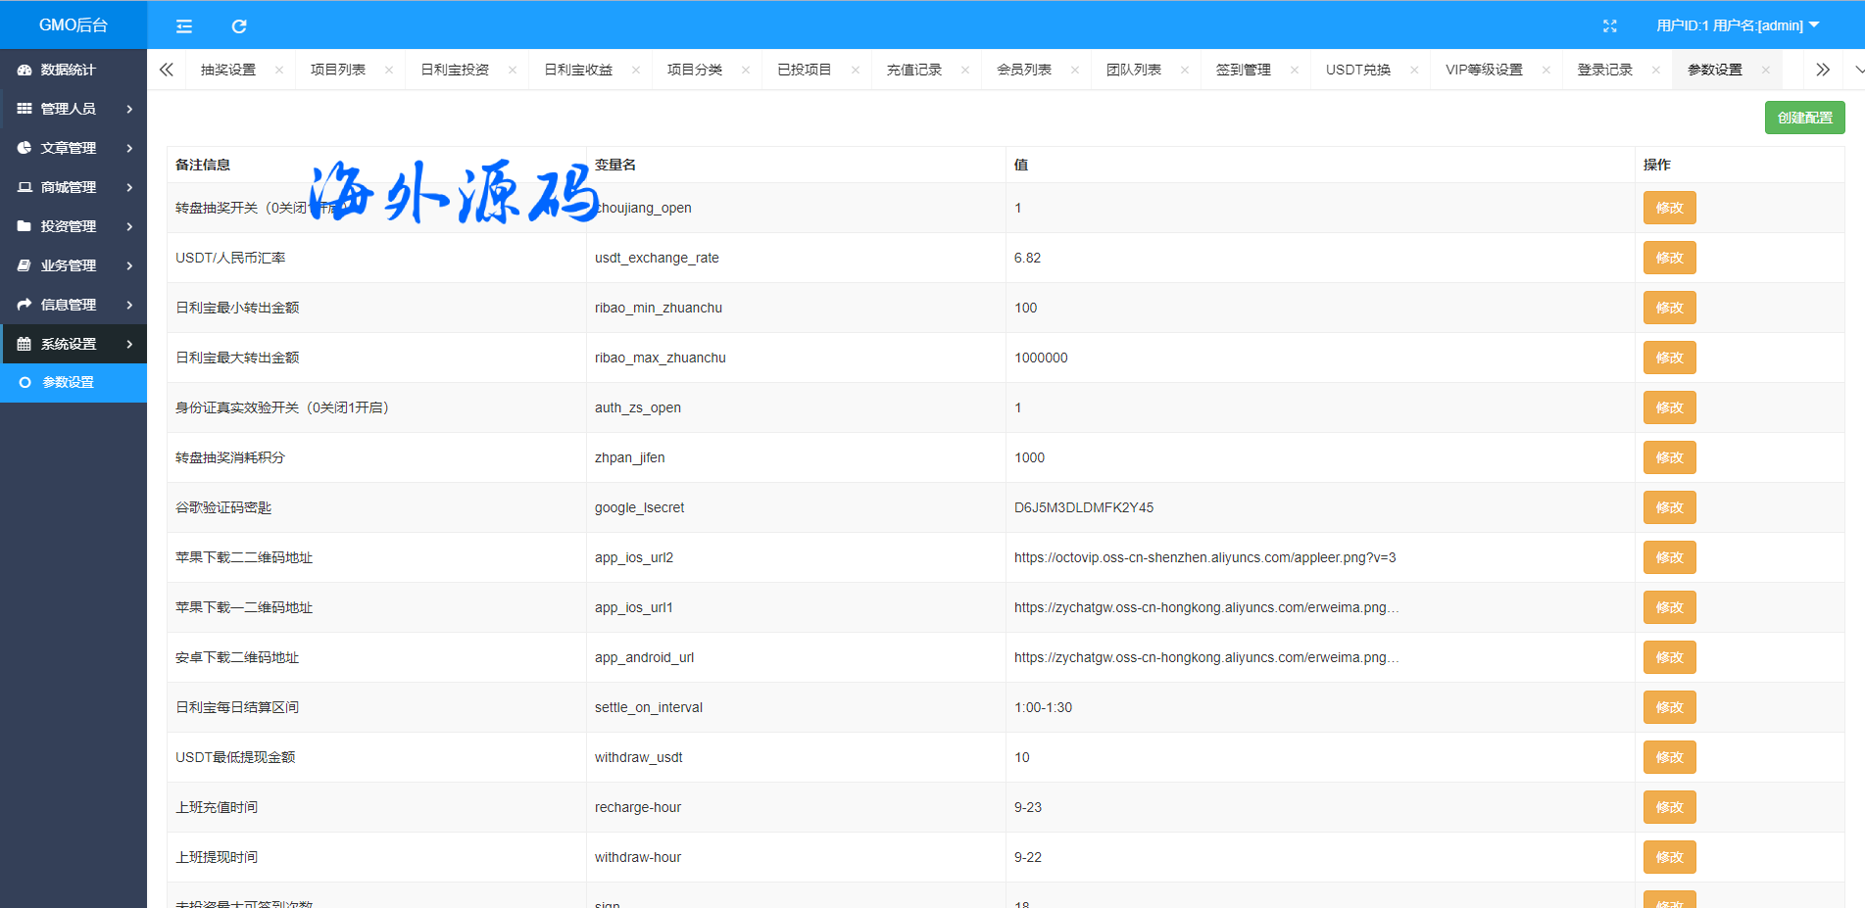Click the GMO后台 logo title

point(74,25)
